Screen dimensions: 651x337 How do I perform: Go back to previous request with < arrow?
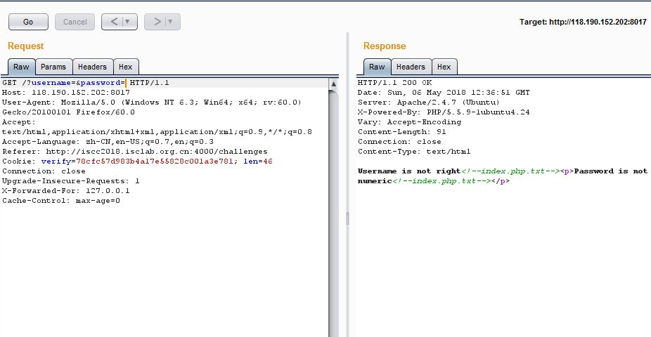click(x=113, y=22)
